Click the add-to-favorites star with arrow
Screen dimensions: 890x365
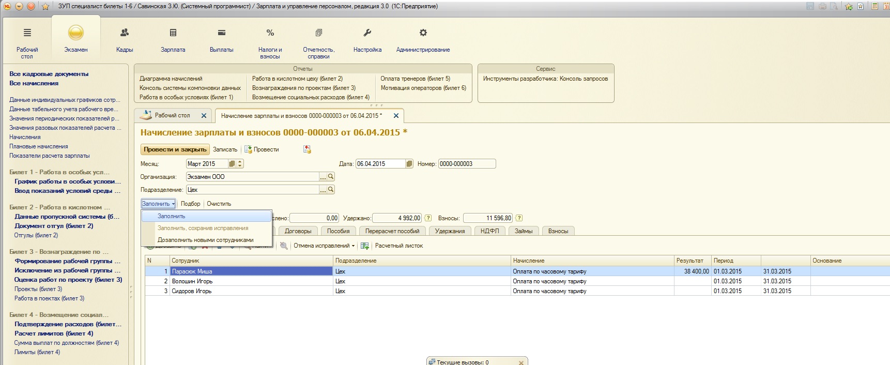[849, 6]
